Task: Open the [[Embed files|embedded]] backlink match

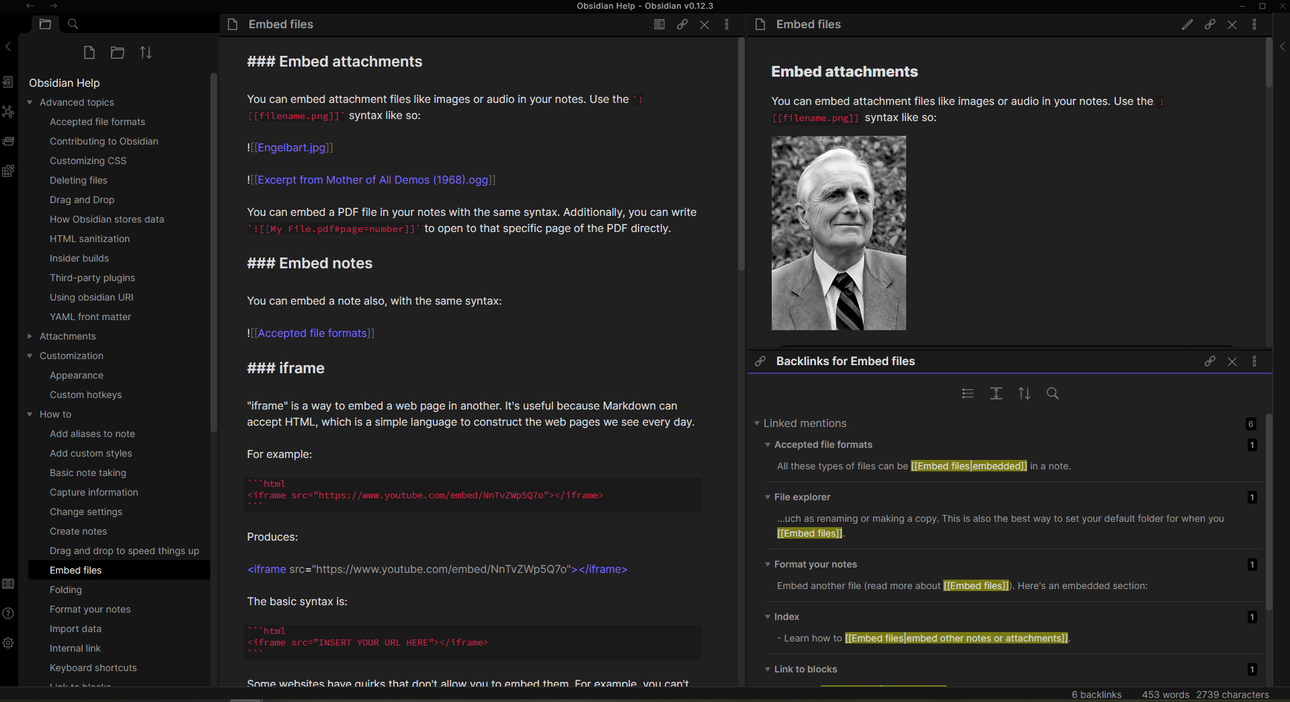Action: [969, 466]
